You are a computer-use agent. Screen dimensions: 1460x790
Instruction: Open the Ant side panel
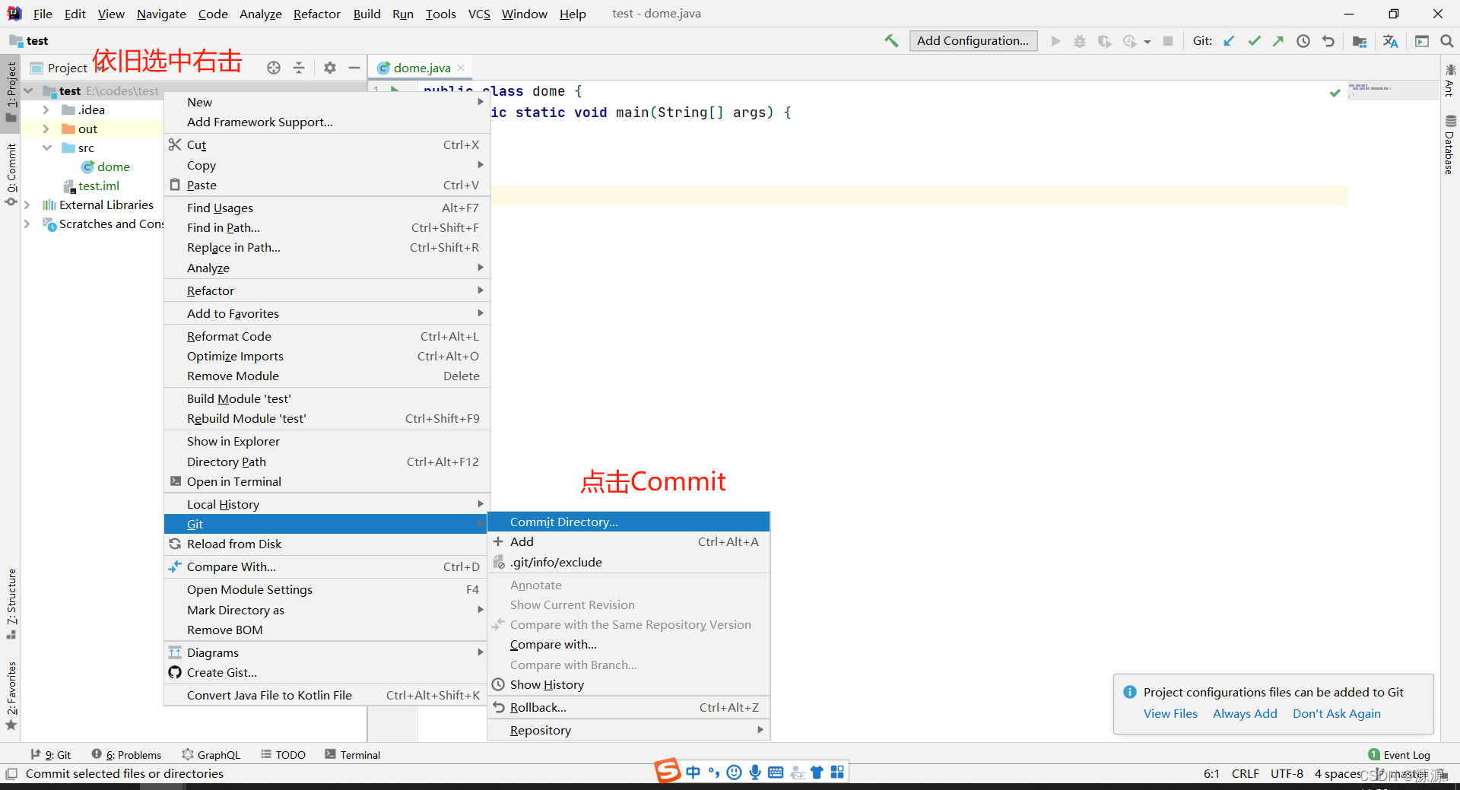coord(1450,81)
